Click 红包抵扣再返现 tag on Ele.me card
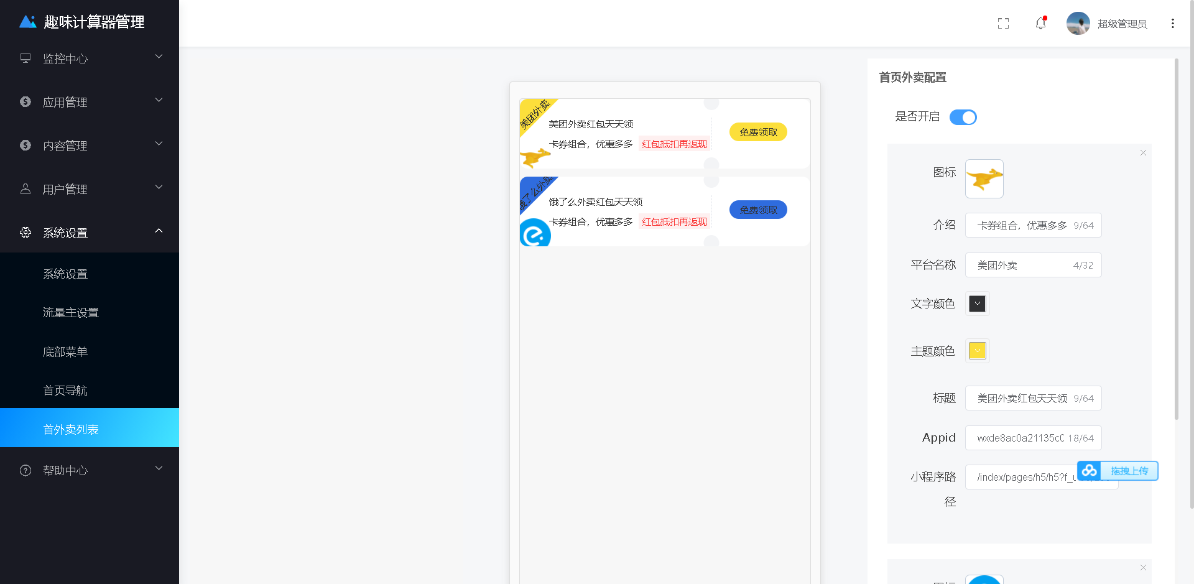This screenshot has height=584, width=1194. [674, 221]
